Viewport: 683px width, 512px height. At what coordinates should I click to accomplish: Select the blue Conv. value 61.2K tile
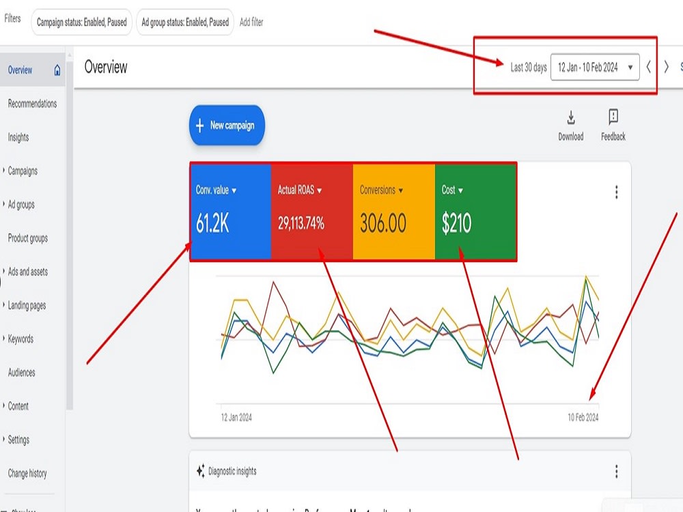click(231, 212)
